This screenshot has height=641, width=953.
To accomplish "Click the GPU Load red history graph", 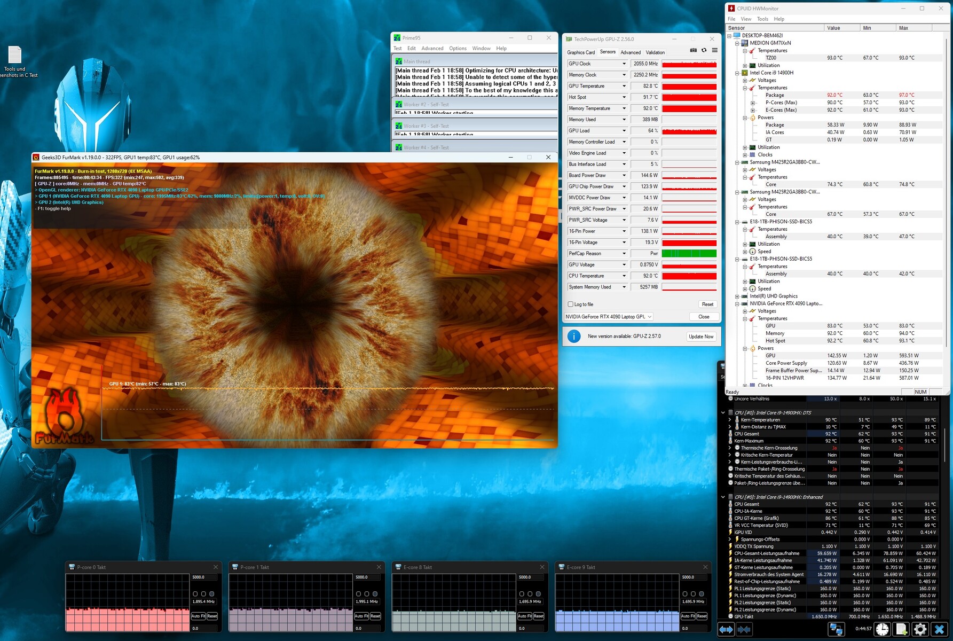I will tap(689, 131).
